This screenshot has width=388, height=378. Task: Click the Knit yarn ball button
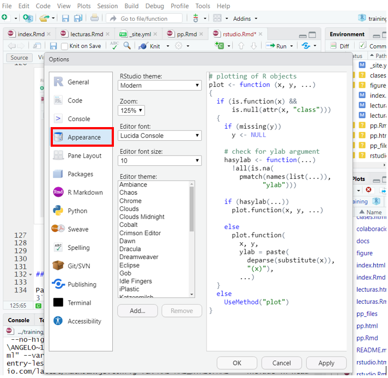[x=149, y=46]
